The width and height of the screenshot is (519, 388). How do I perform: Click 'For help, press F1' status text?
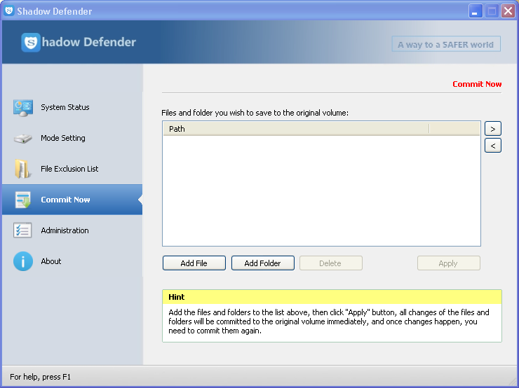[40, 377]
